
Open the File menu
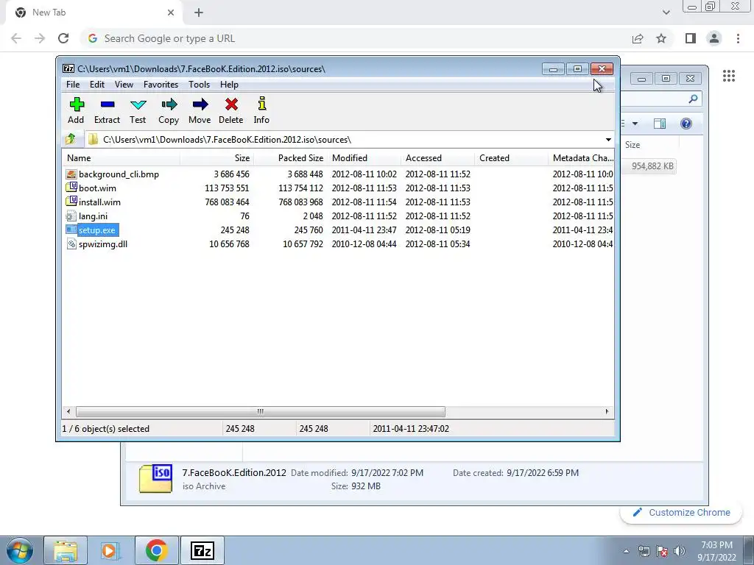pyautogui.click(x=73, y=85)
